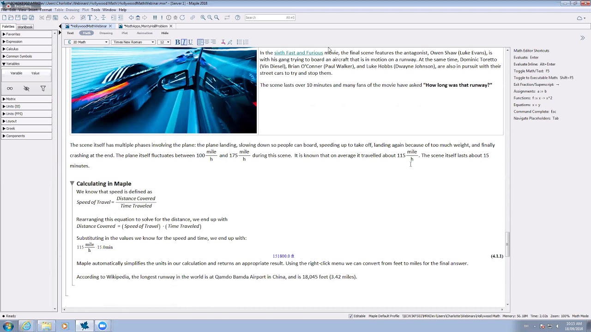Viewport: 591px width, 332px height.
Task: Click the Restart kernel circular arrow icon
Action: [x=182, y=18]
